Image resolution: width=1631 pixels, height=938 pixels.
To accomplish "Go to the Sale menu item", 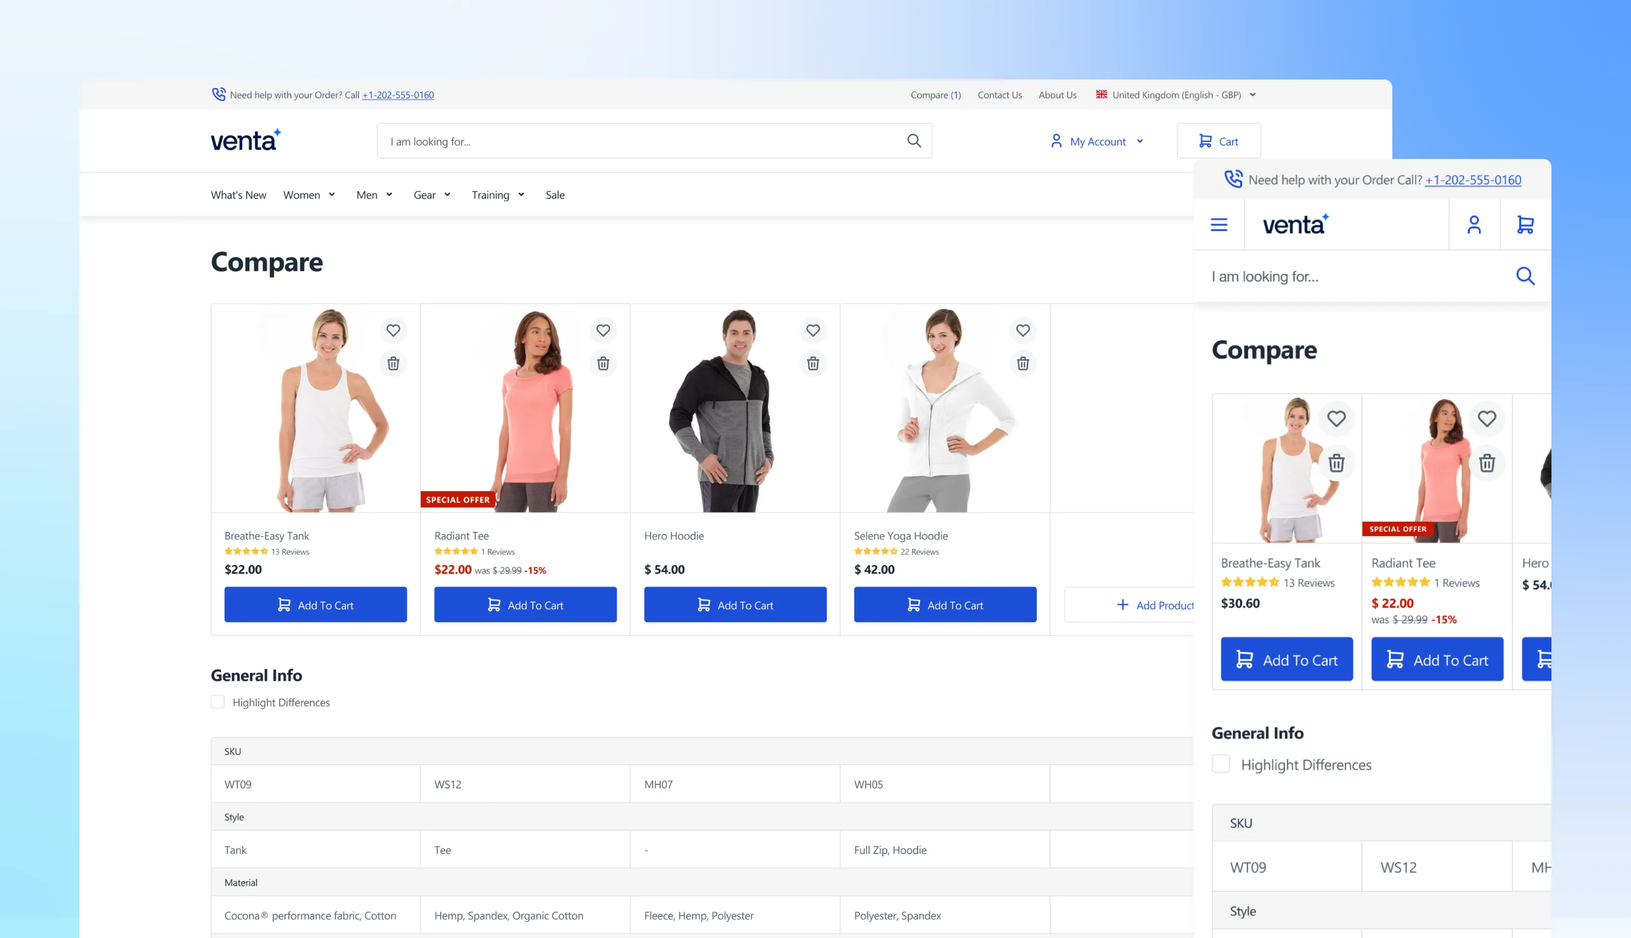I will [554, 195].
